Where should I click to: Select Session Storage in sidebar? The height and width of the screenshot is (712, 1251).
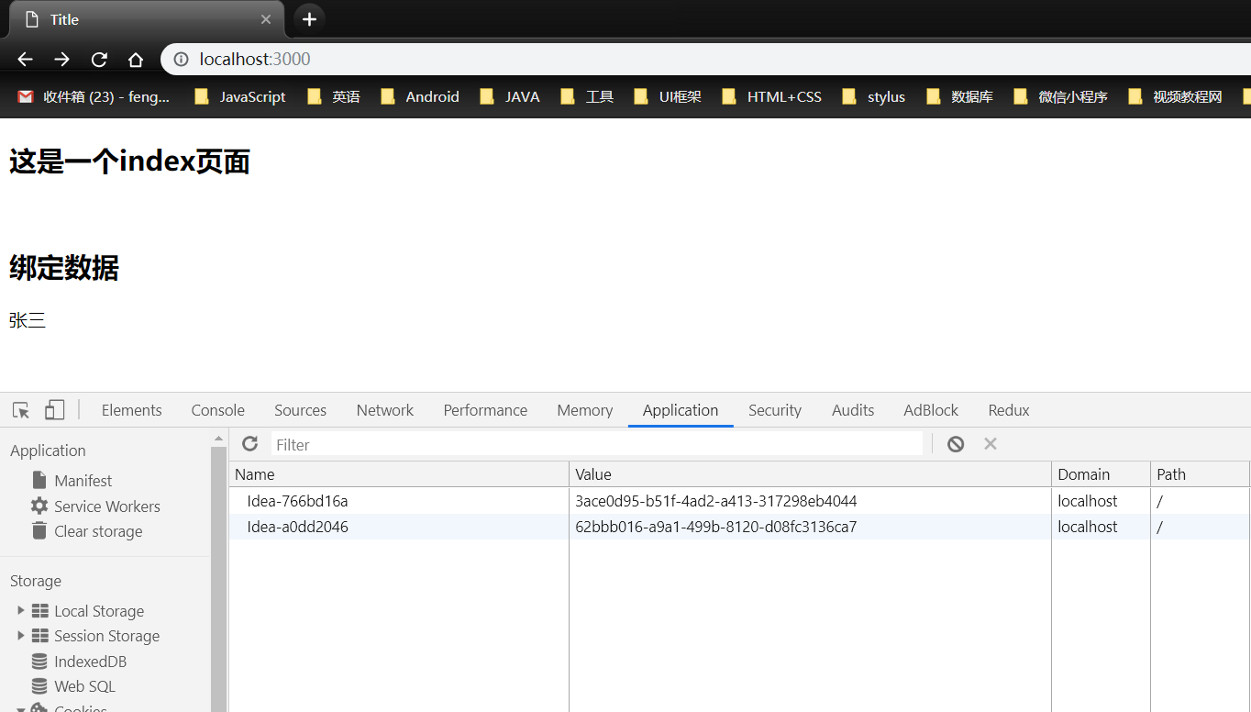tap(106, 636)
